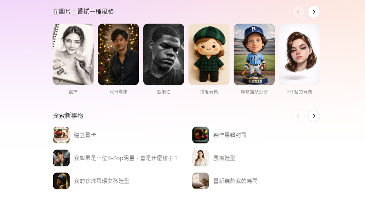
Task: Open 我的珍珠耳環女孩造型 suggestion text
Action: click(x=101, y=181)
